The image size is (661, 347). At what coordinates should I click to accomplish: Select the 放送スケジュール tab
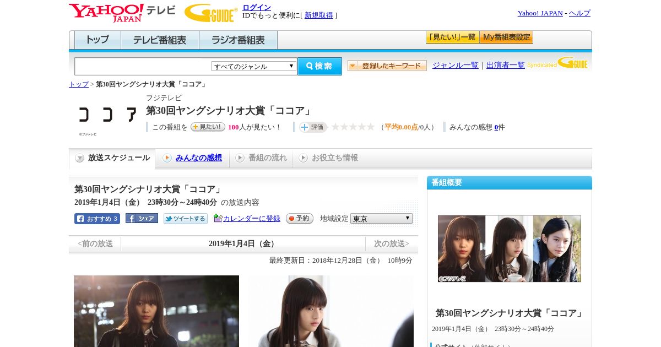point(112,158)
